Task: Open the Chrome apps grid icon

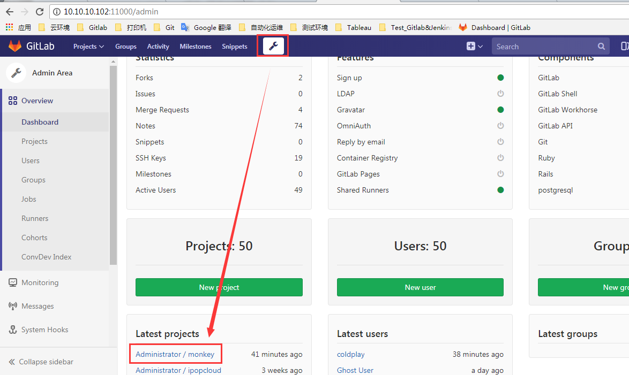Action: 9,27
